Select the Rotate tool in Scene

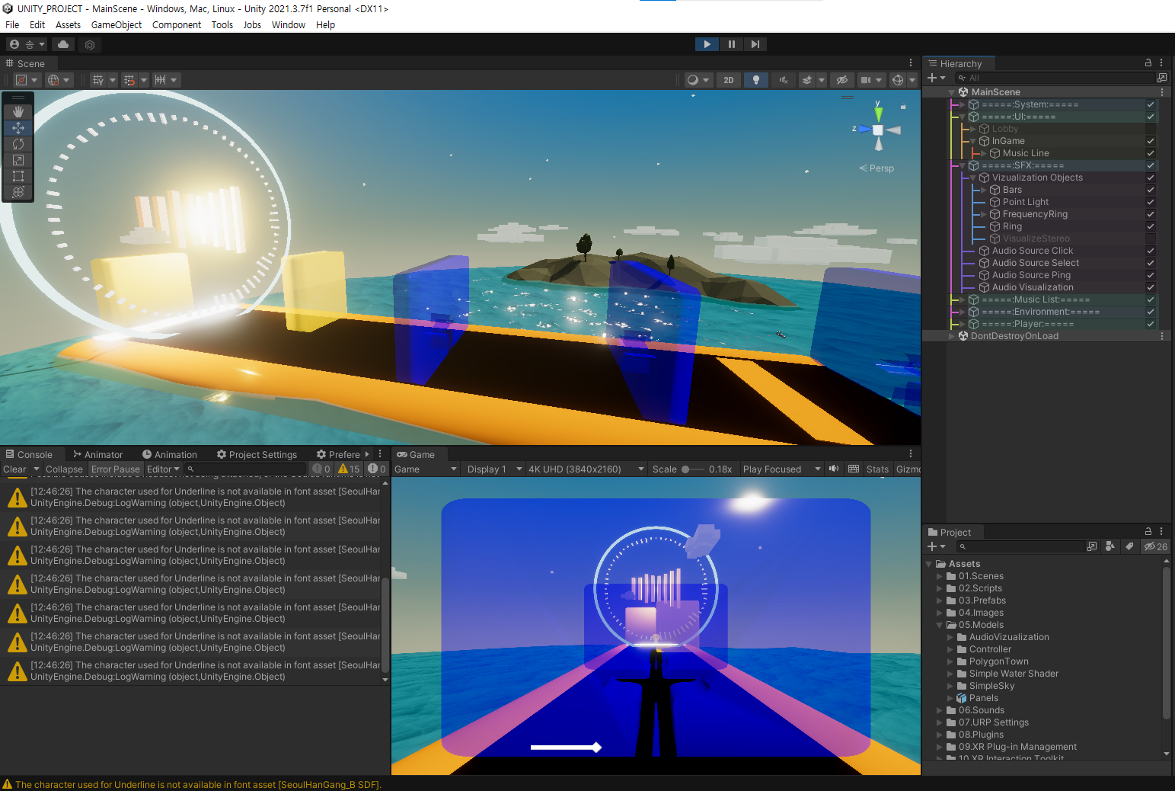pos(18,144)
